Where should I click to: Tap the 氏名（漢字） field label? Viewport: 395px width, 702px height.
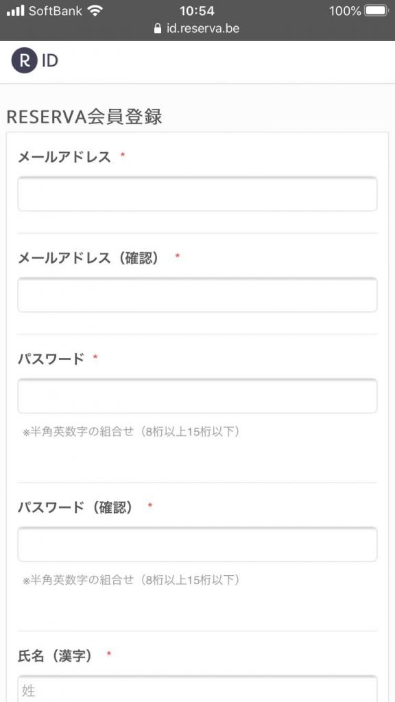[55, 656]
